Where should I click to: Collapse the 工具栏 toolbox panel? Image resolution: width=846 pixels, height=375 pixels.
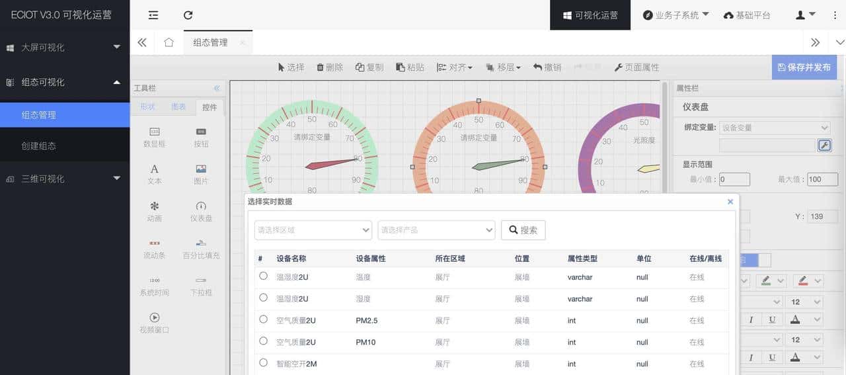(x=216, y=88)
